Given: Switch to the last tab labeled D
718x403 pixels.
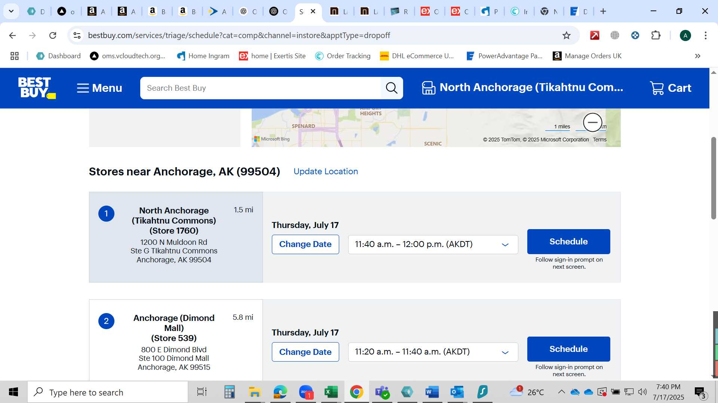Looking at the screenshot, I should (579, 12).
